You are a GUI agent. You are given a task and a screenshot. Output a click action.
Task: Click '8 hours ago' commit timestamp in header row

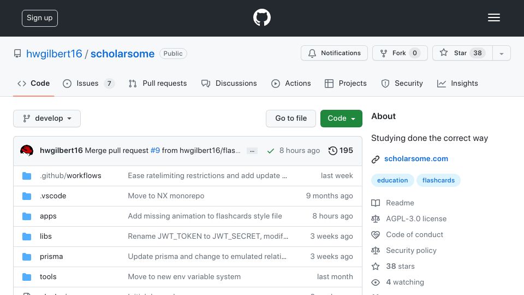300,151
